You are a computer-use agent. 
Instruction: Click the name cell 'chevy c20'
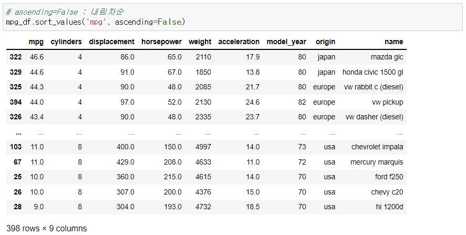coord(387,192)
